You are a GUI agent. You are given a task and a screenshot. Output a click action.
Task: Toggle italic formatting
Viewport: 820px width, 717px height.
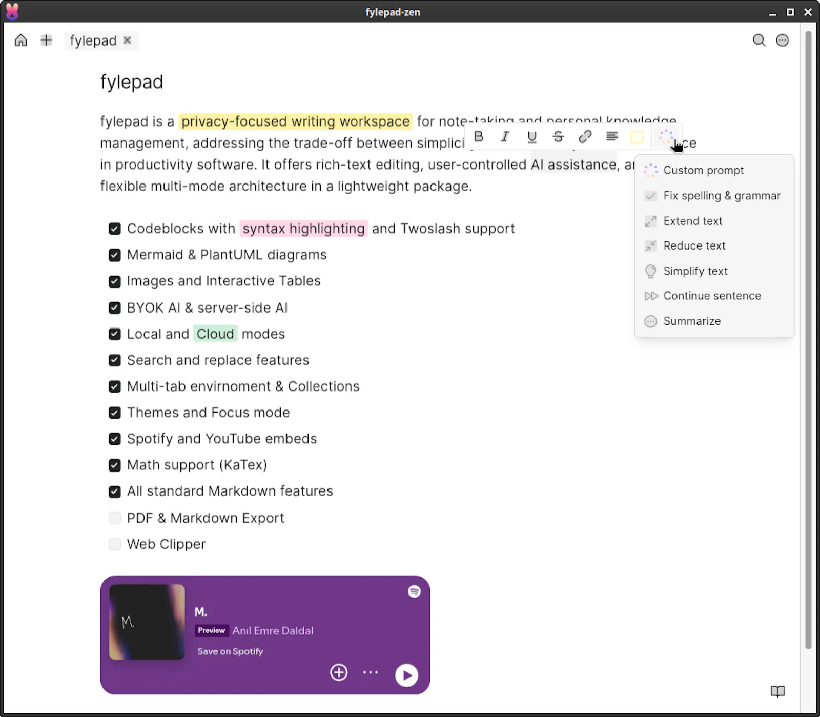coord(505,136)
